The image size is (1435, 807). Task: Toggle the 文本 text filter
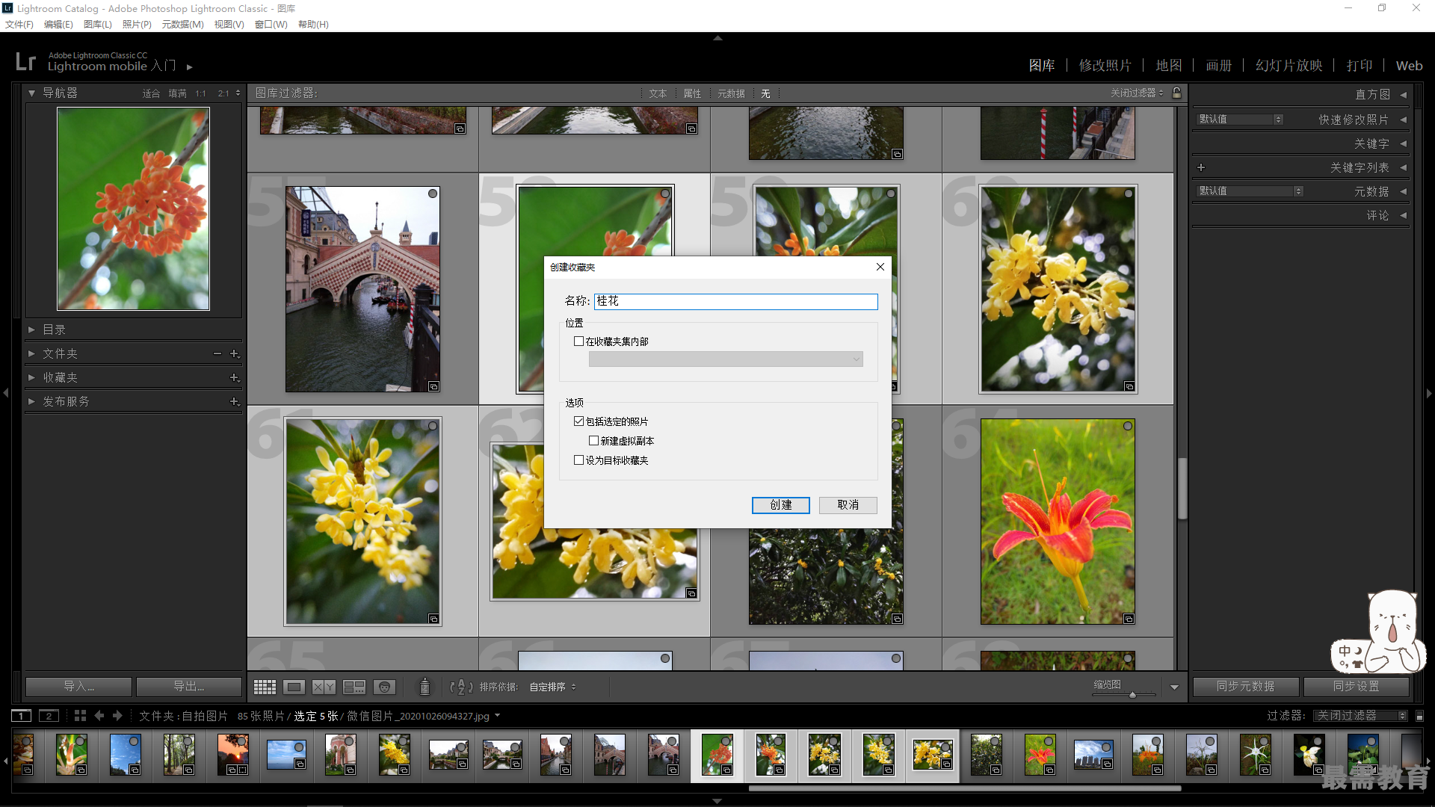click(x=658, y=93)
